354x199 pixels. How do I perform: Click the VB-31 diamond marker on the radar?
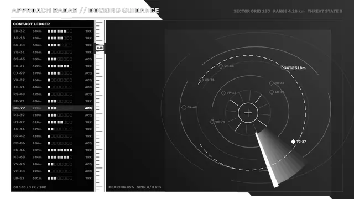pos(271,83)
